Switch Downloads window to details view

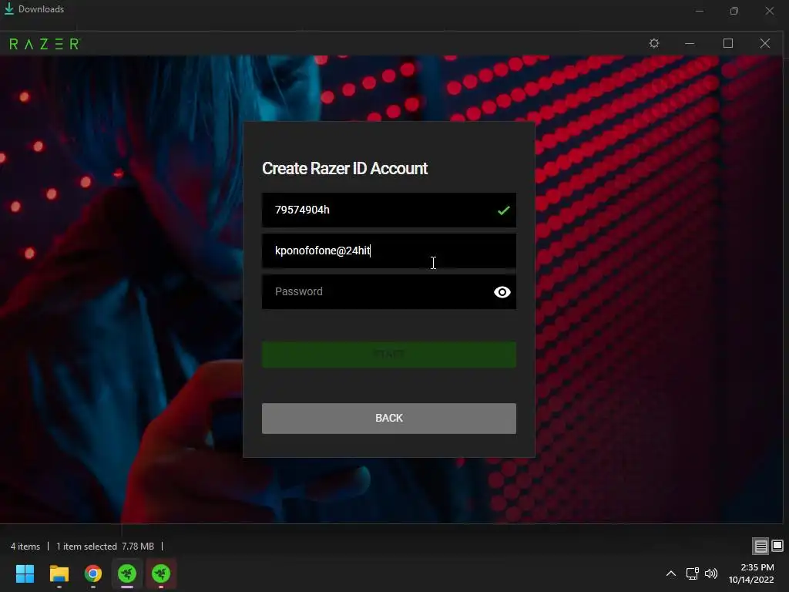[x=760, y=546]
